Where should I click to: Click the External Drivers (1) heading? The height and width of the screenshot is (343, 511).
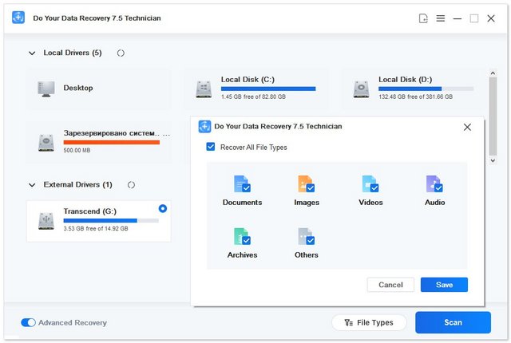pyautogui.click(x=78, y=184)
